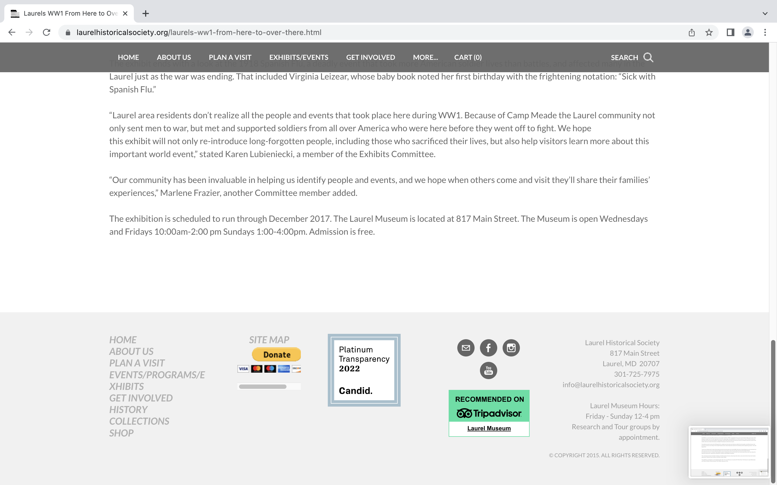Click the Platinum Transparency Candid badge
777x485 pixels.
tap(364, 370)
